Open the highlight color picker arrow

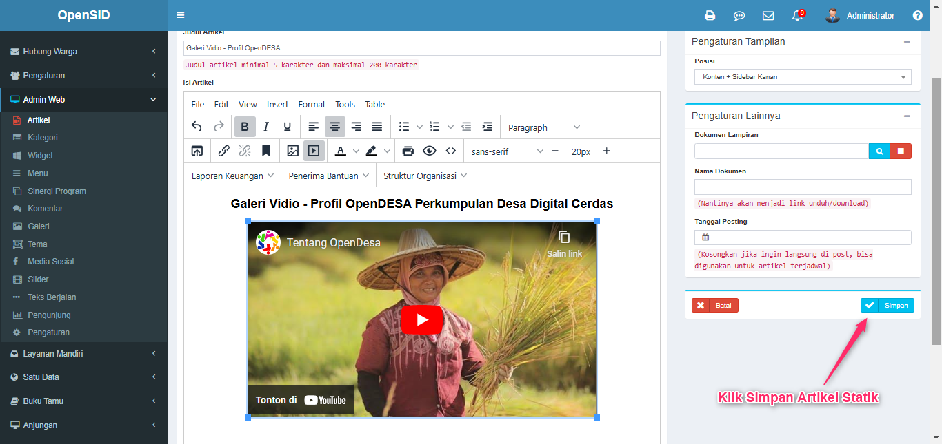tap(387, 151)
